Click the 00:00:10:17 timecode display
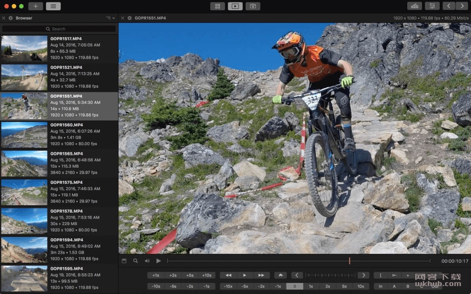This screenshot has height=294, width=471. [x=455, y=261]
